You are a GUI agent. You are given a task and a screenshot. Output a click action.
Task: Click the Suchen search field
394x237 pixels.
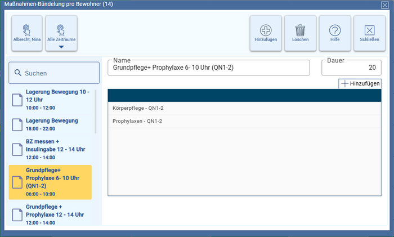(55, 73)
